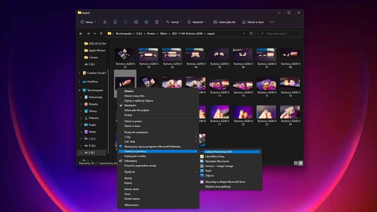Choose Drukuj from the context menu
Image resolution: width=377 pixels, height=212 pixels.
point(158,115)
